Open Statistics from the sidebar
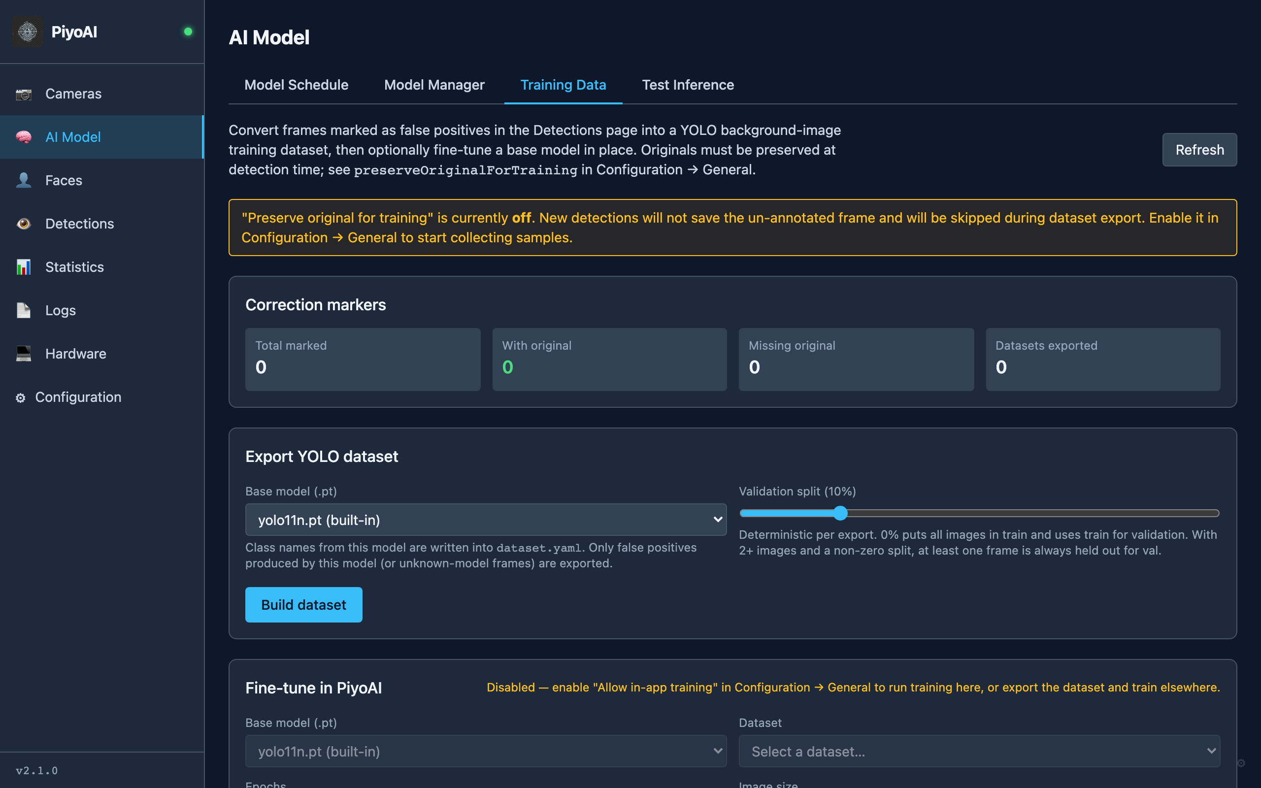The width and height of the screenshot is (1261, 788). [102, 267]
